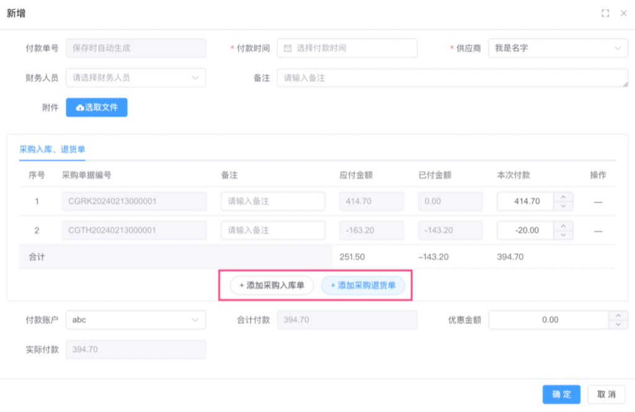The width and height of the screenshot is (635, 412).
Task: Increase 优惠金额 using its up arrow
Action: click(618, 316)
